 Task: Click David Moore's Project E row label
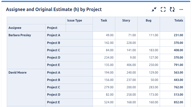coord(69,102)
